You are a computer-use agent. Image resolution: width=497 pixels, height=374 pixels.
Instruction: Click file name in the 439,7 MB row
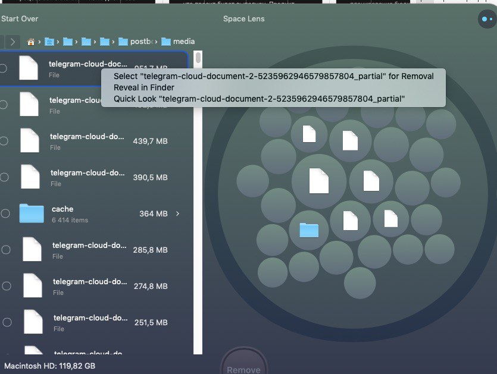pos(87,137)
